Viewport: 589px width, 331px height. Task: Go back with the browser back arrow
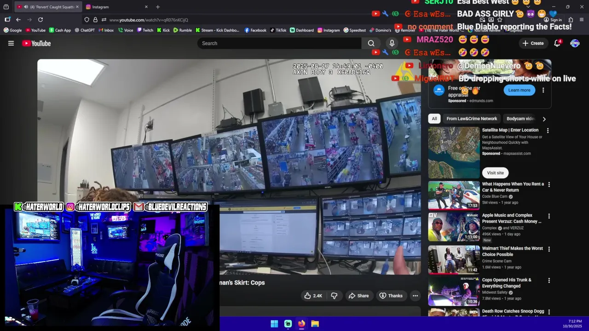(x=18, y=20)
